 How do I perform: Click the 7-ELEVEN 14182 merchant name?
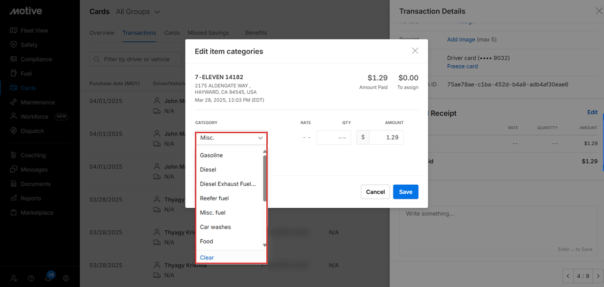[x=219, y=77]
